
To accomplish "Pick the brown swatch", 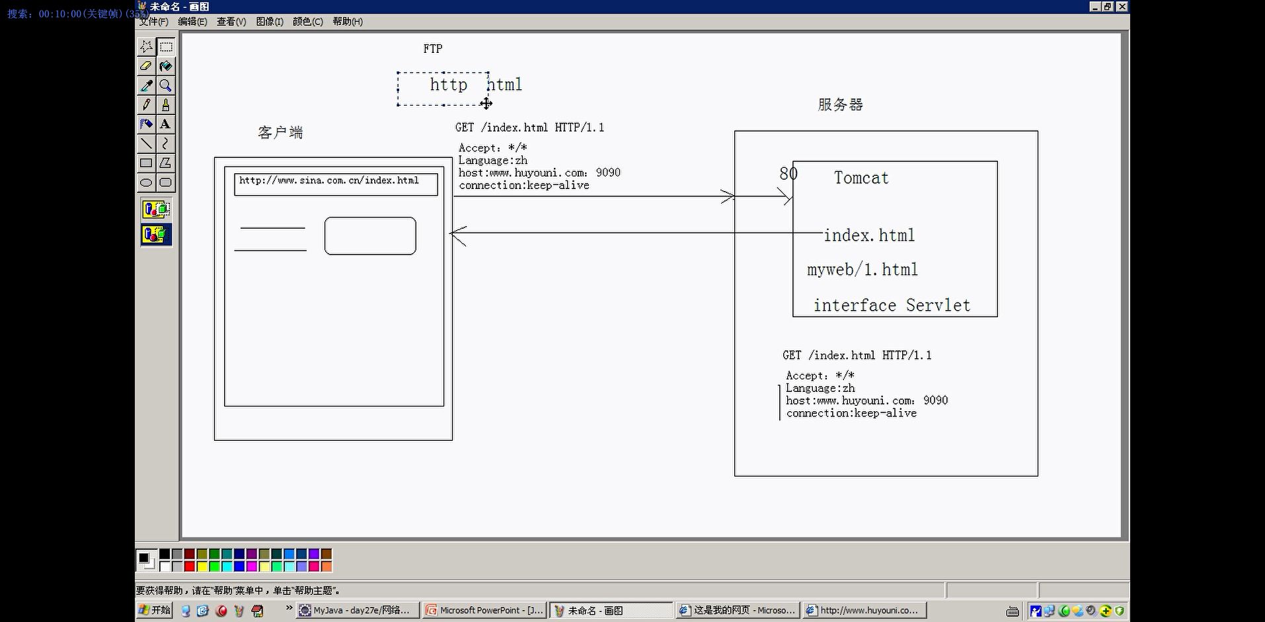I will [x=326, y=554].
